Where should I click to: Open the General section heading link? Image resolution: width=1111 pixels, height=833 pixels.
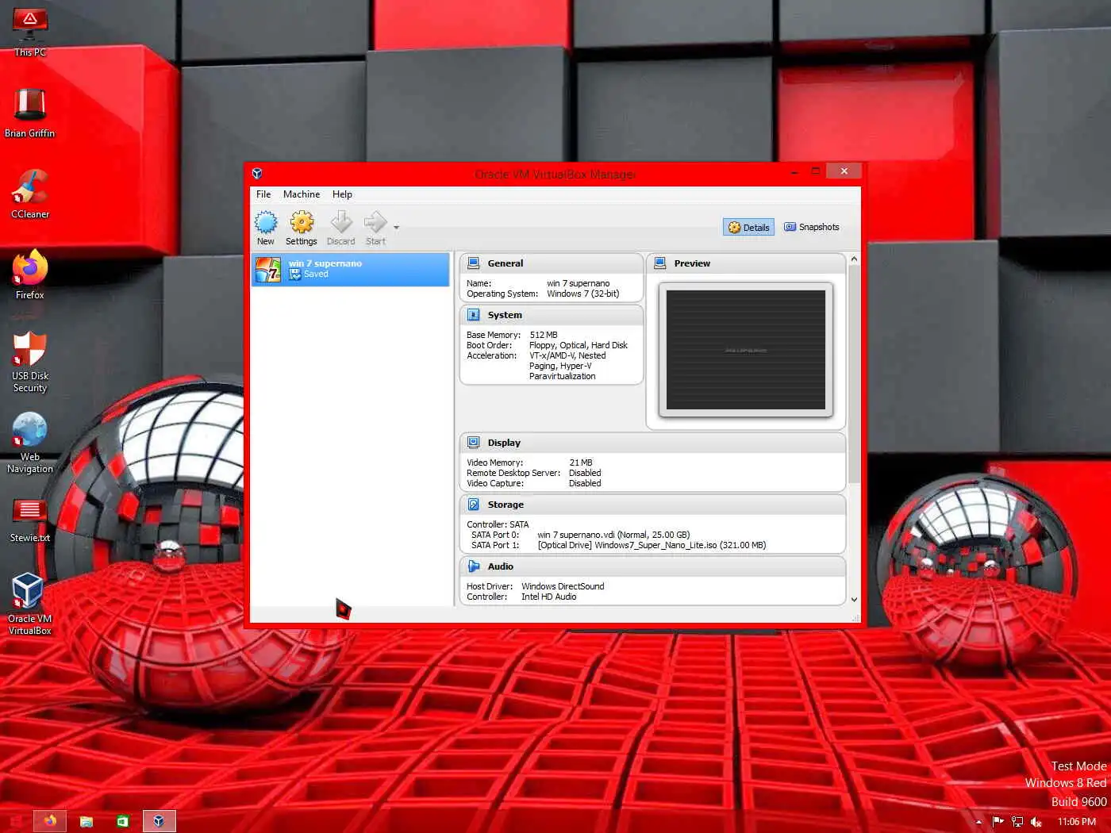[506, 263]
